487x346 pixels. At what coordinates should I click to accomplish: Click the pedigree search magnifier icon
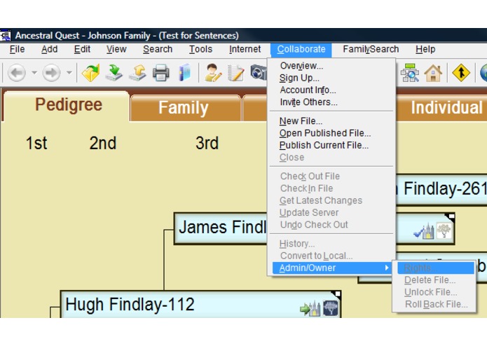tap(410, 73)
